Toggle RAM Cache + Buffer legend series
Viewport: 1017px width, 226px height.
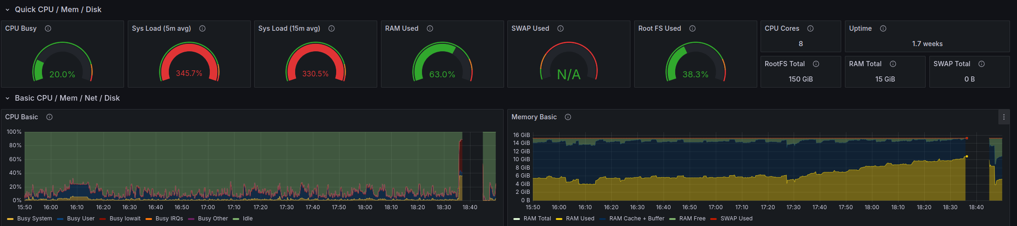(636, 219)
